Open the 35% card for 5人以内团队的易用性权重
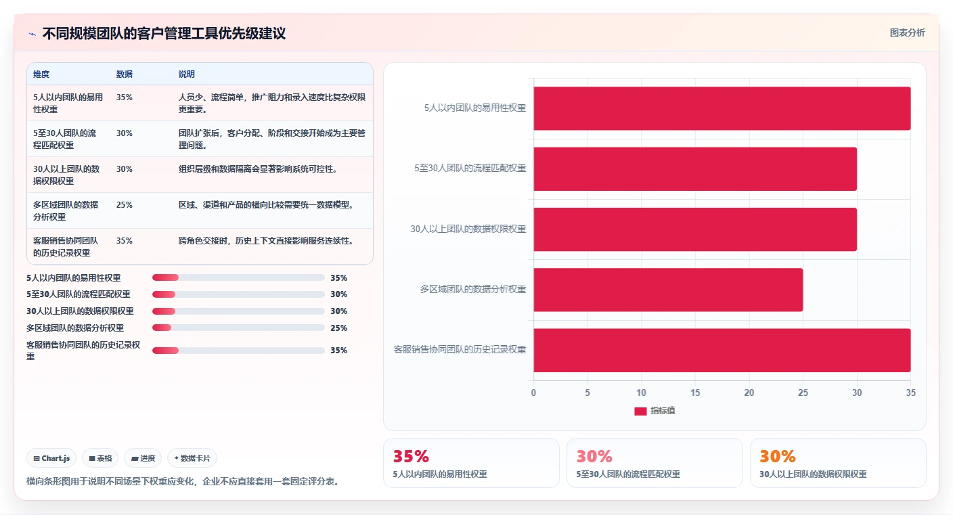 [x=471, y=463]
